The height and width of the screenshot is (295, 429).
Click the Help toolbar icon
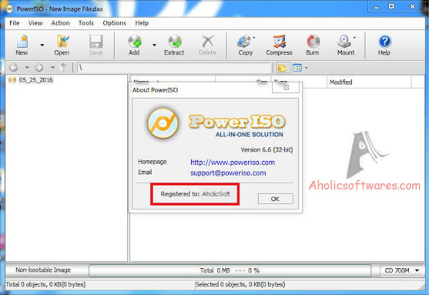pos(384,45)
